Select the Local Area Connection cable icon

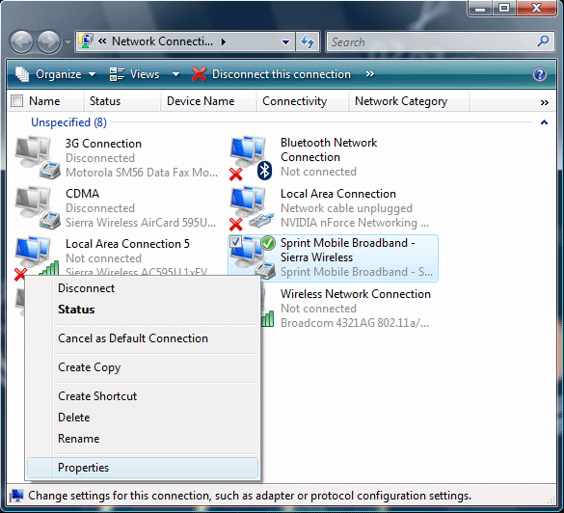(x=251, y=208)
